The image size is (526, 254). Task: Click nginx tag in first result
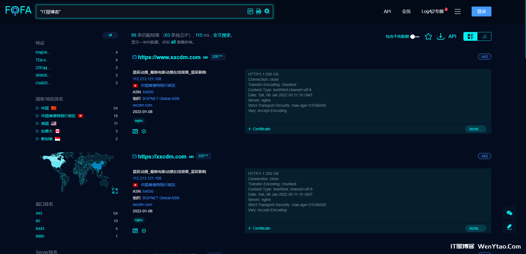point(139,121)
